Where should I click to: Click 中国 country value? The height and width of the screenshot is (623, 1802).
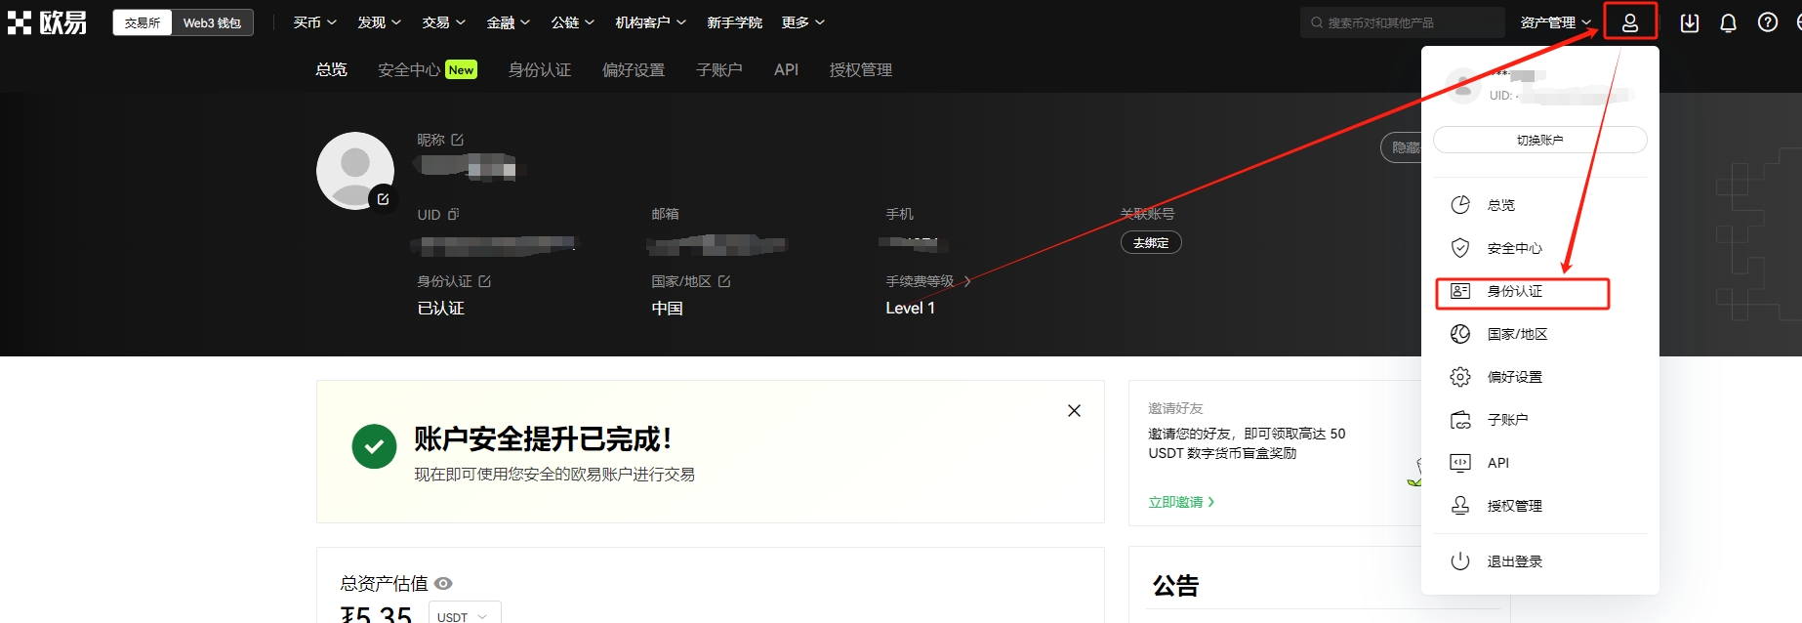pyautogui.click(x=667, y=308)
